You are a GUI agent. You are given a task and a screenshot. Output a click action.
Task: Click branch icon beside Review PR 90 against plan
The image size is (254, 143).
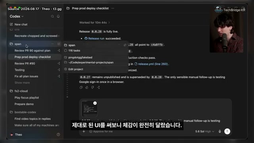pos(59,50)
